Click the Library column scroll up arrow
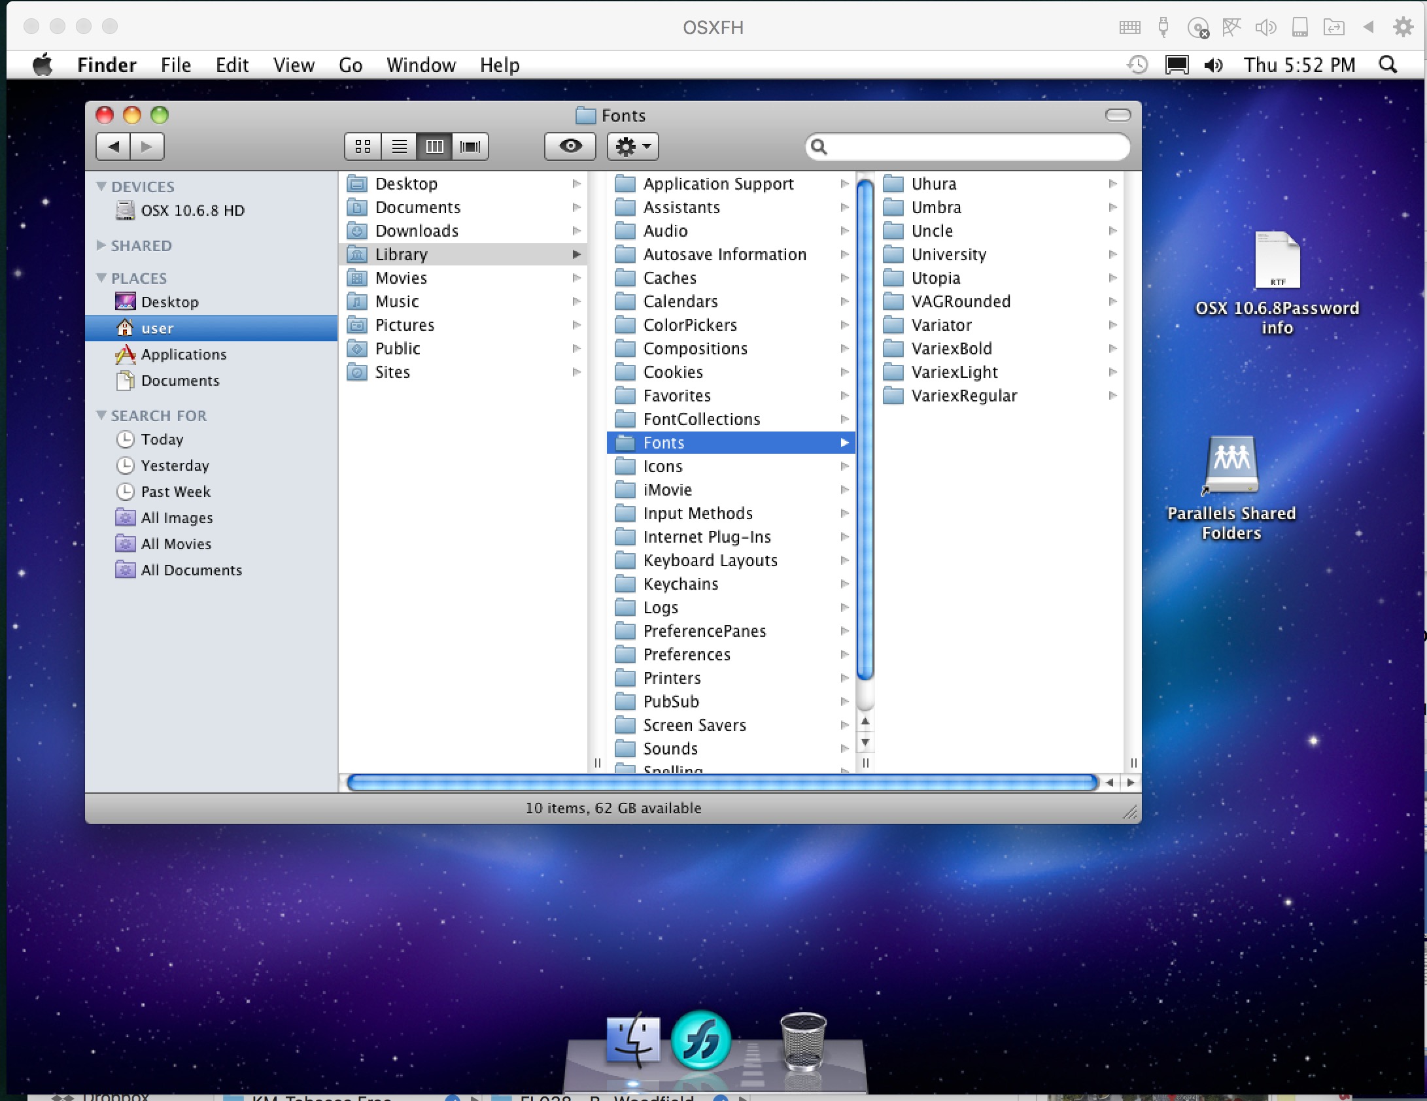The width and height of the screenshot is (1427, 1101). click(865, 721)
